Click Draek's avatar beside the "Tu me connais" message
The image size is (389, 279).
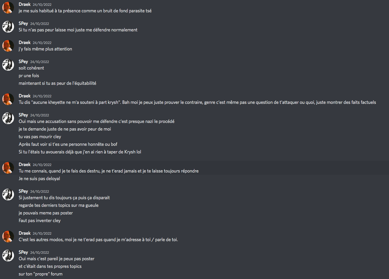8,167
